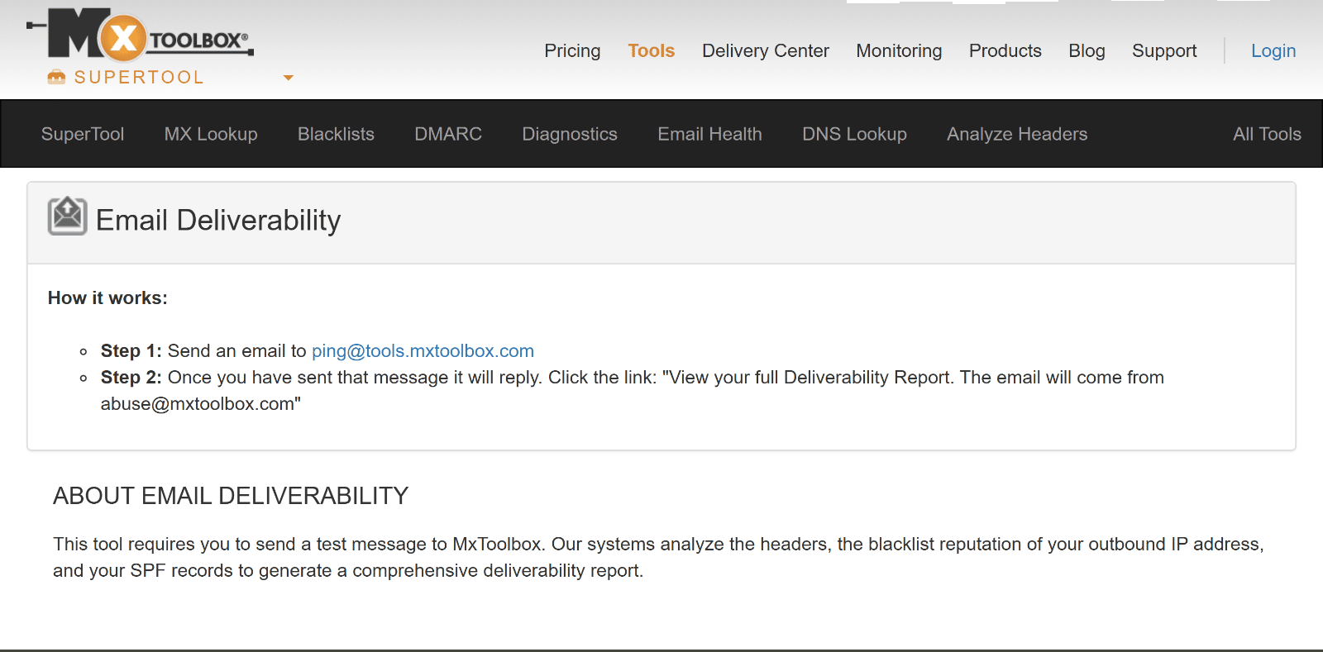Click the paragraph starting 'This tool requires'

[658, 557]
